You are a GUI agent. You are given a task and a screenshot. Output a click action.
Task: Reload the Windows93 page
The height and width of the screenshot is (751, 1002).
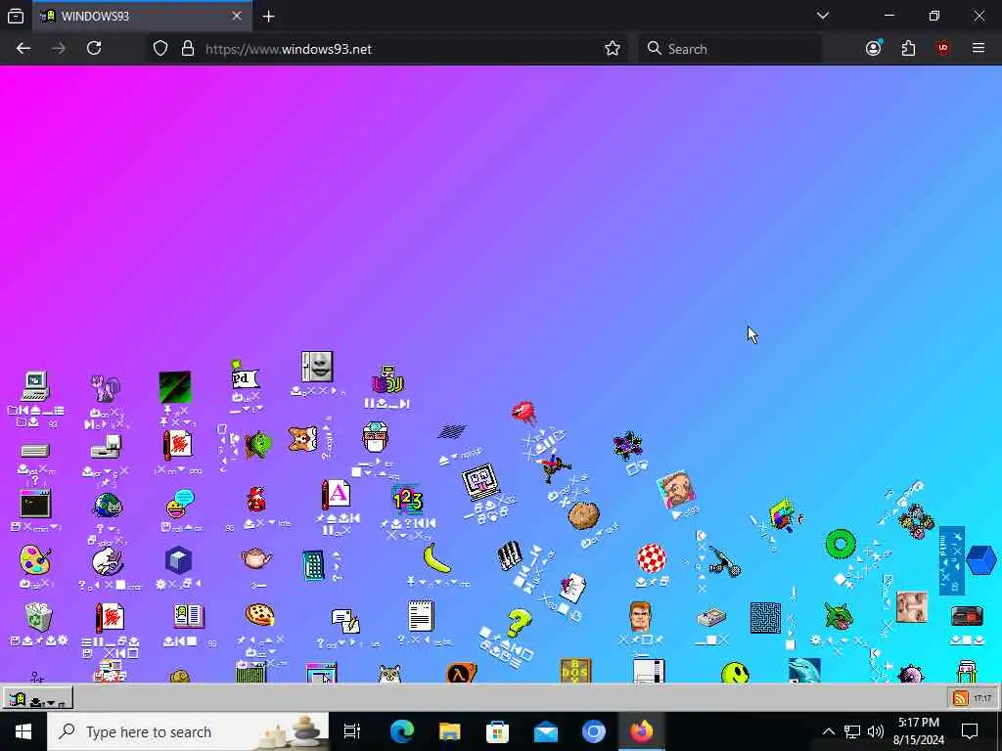point(94,49)
